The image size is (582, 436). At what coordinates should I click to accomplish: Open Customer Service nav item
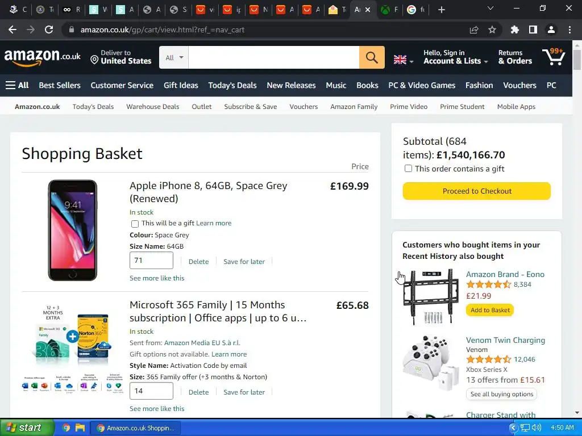click(x=122, y=85)
